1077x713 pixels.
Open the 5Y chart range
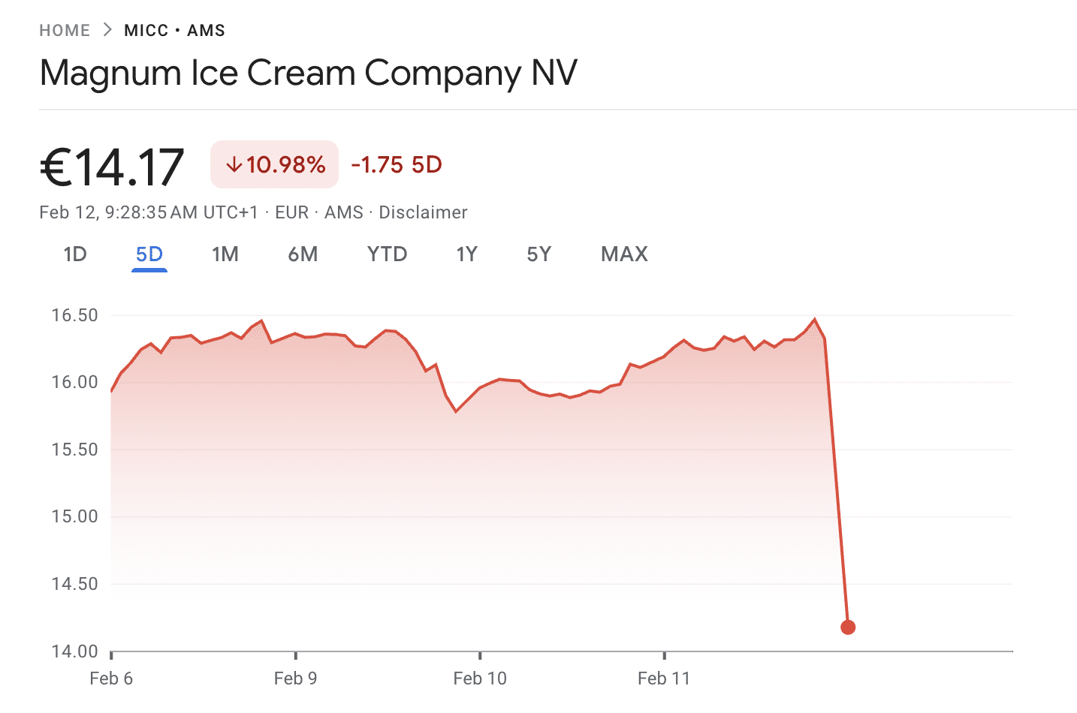tap(538, 254)
